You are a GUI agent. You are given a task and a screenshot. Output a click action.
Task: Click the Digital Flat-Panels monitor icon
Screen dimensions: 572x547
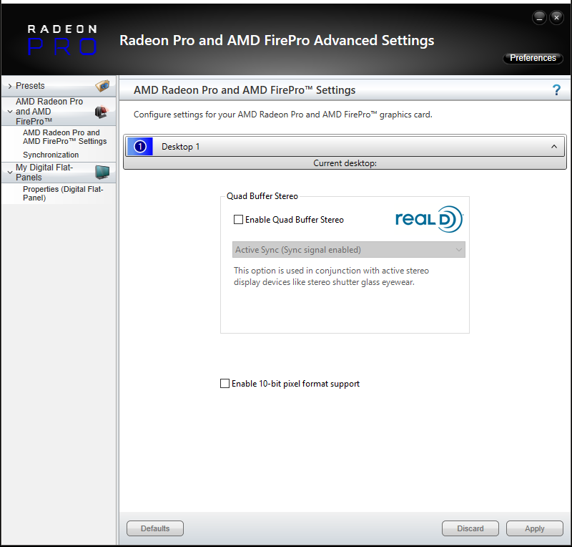coord(102,172)
